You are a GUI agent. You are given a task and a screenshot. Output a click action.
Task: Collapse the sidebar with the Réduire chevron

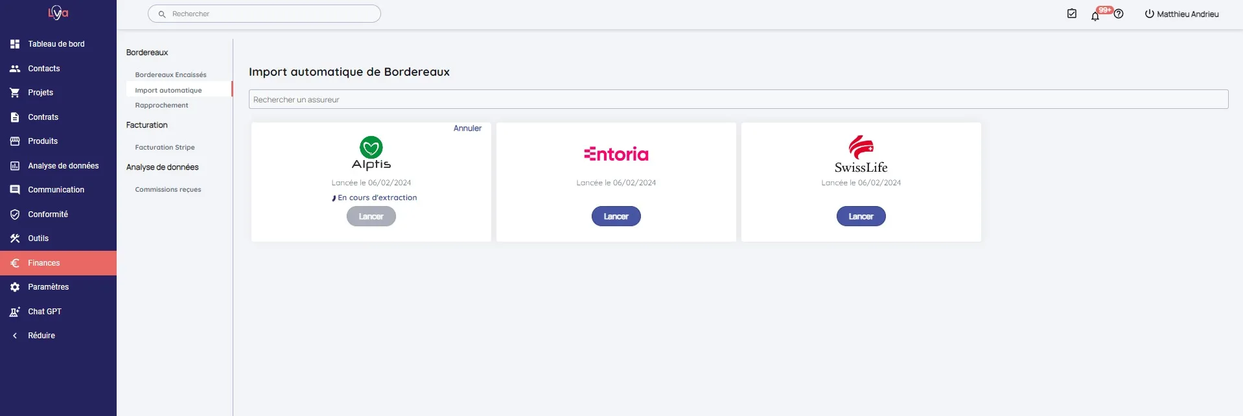[15, 336]
